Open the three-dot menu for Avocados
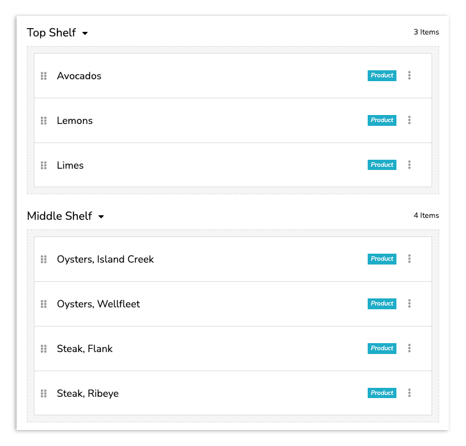 pos(409,75)
